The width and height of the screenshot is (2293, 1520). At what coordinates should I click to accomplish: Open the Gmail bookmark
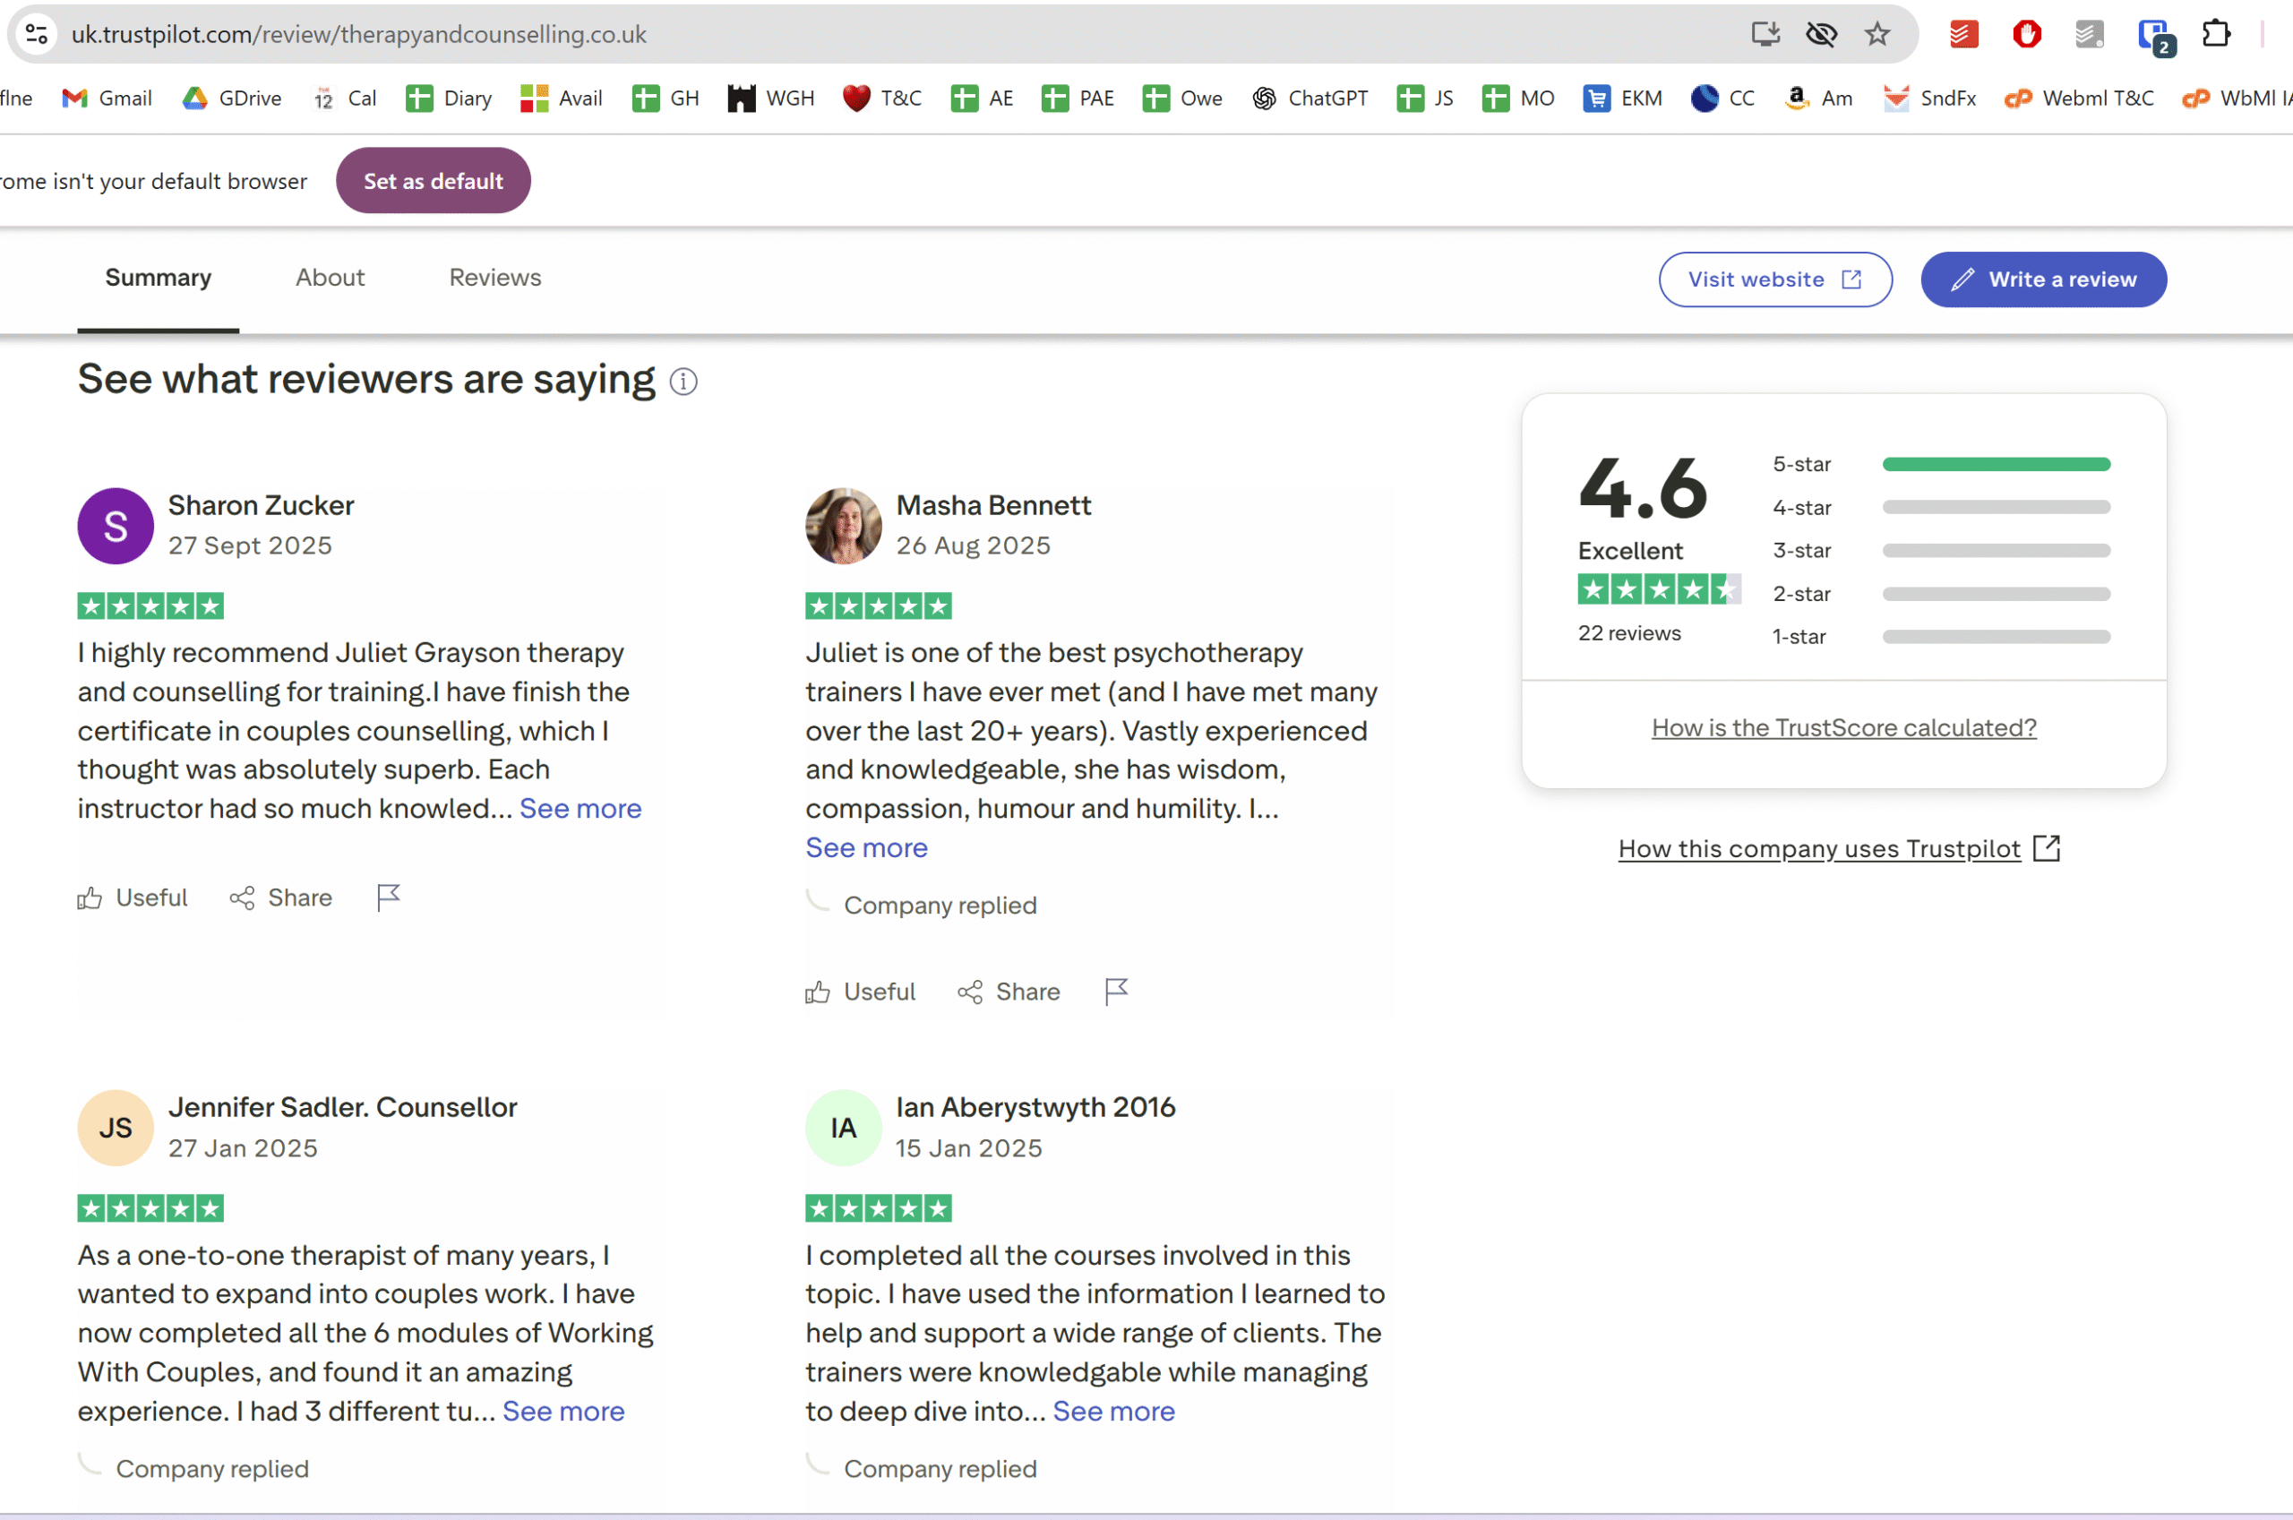(107, 98)
